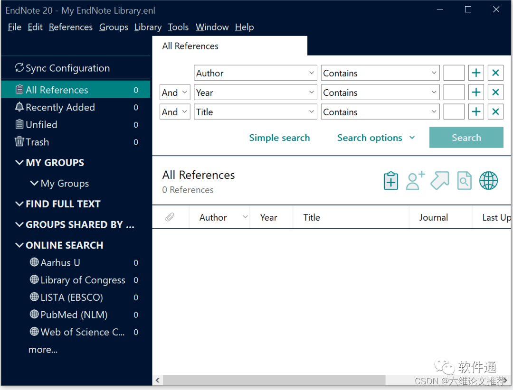Add a search row after the Author row
The height and width of the screenshot is (390, 513).
(x=476, y=73)
